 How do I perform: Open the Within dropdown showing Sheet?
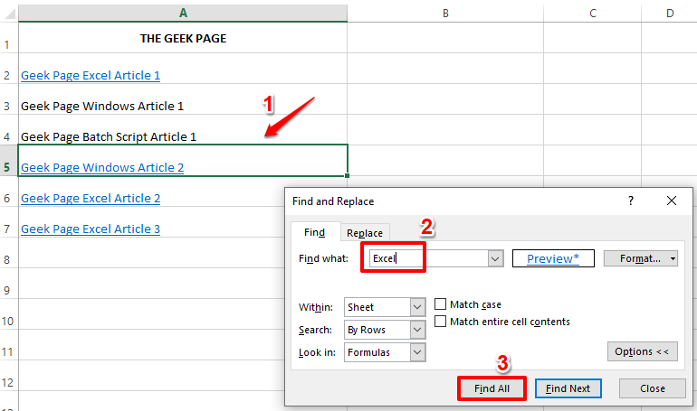(417, 307)
